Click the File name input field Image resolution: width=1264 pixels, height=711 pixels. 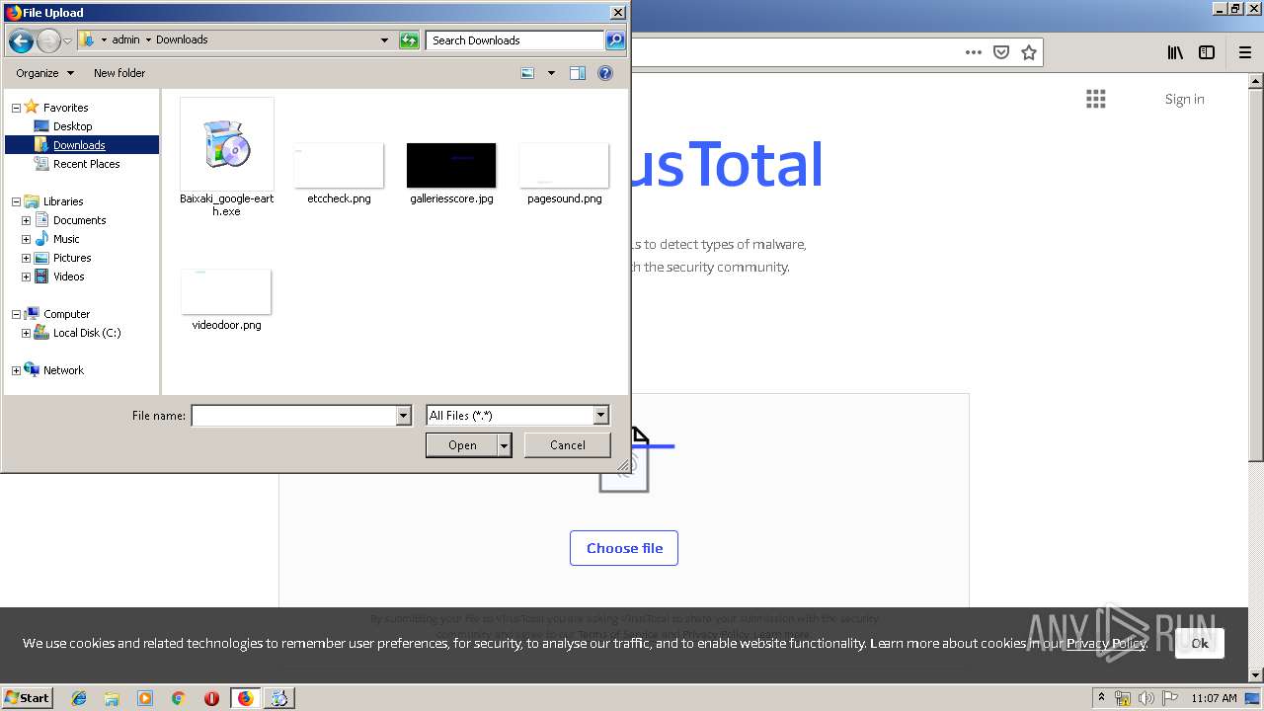pyautogui.click(x=293, y=416)
